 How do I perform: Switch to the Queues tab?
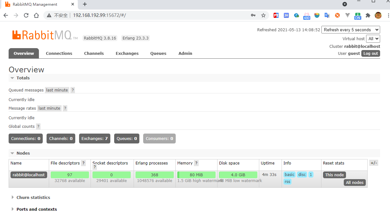[158, 53]
